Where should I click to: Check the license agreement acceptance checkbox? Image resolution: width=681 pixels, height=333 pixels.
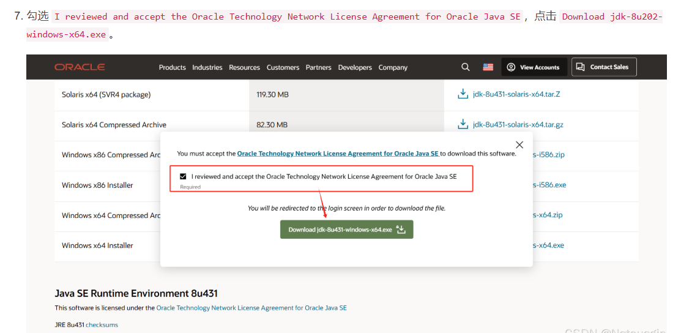(183, 176)
